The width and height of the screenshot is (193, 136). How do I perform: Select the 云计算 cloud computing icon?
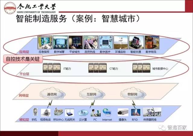(82, 113)
